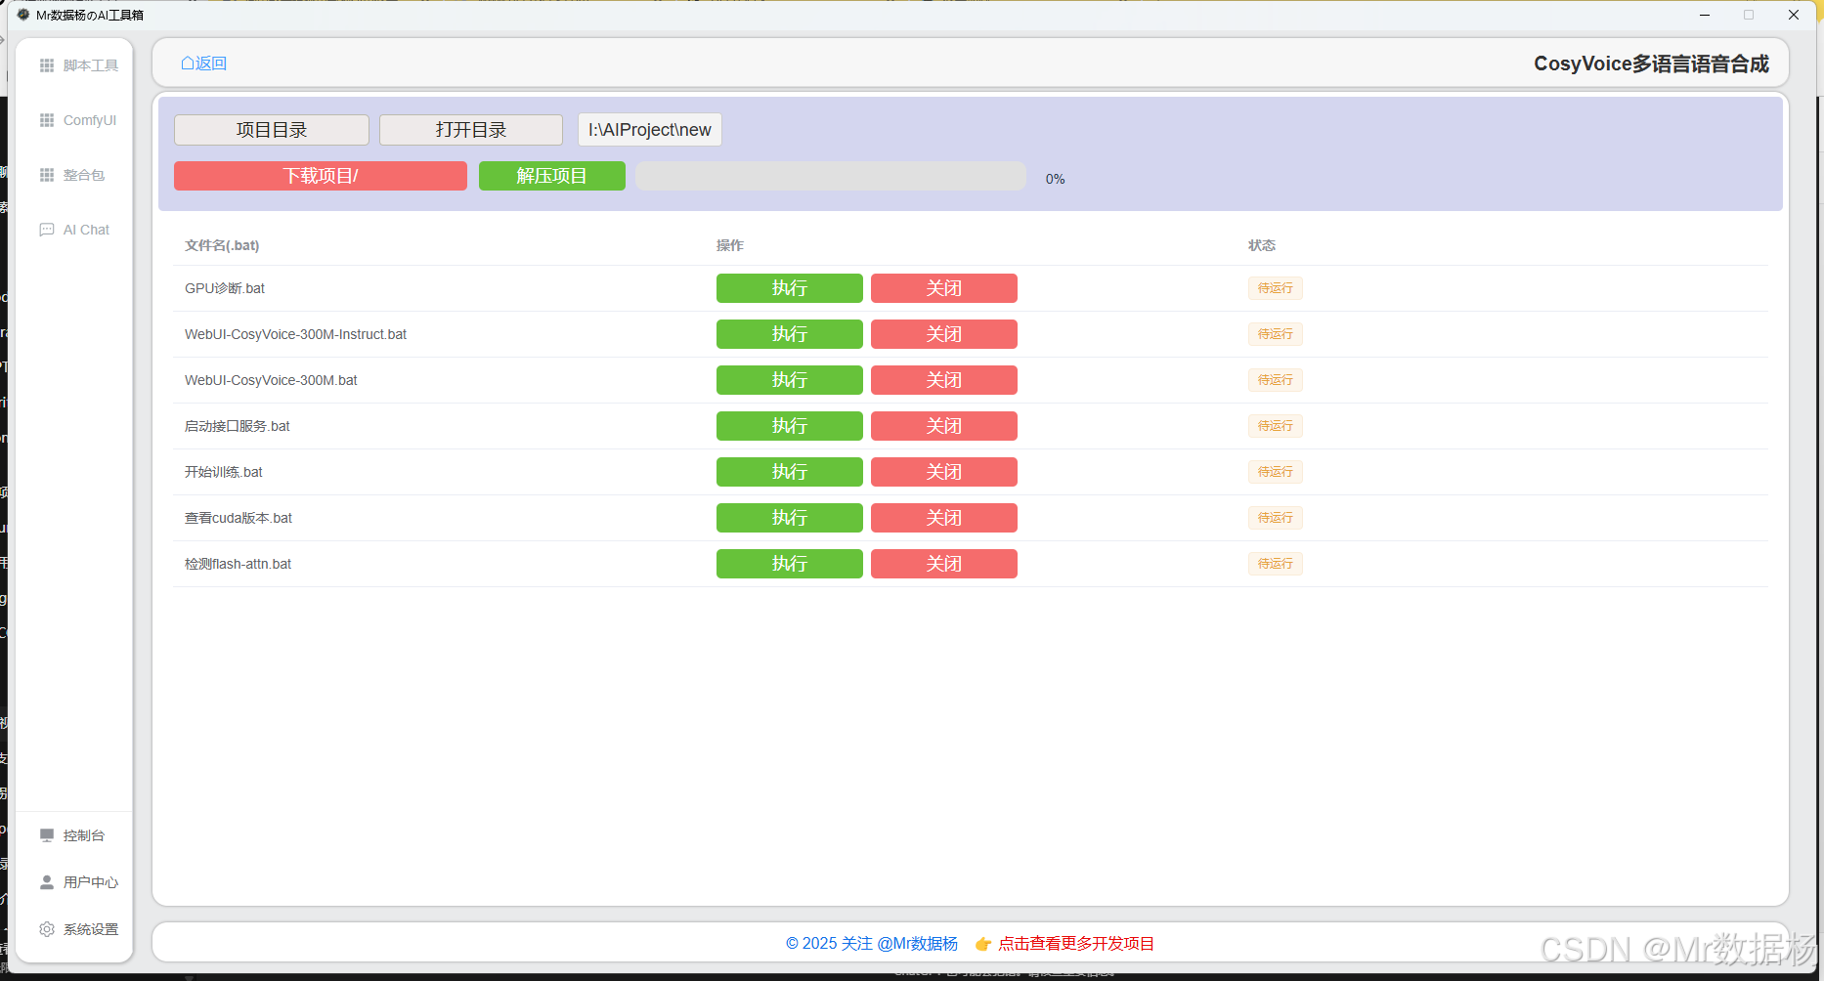Click the app logo in title bar
Screen dimensions: 1824x981
(x=23, y=15)
